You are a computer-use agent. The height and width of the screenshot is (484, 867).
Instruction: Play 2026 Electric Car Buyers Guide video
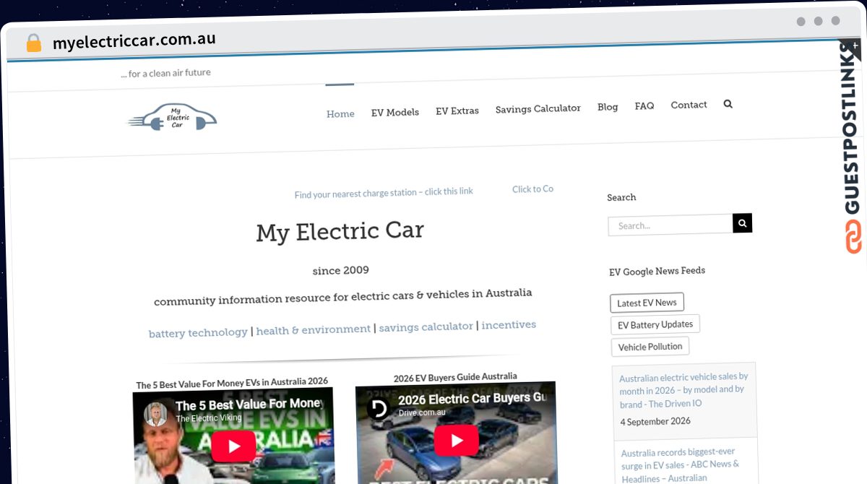pos(456,440)
